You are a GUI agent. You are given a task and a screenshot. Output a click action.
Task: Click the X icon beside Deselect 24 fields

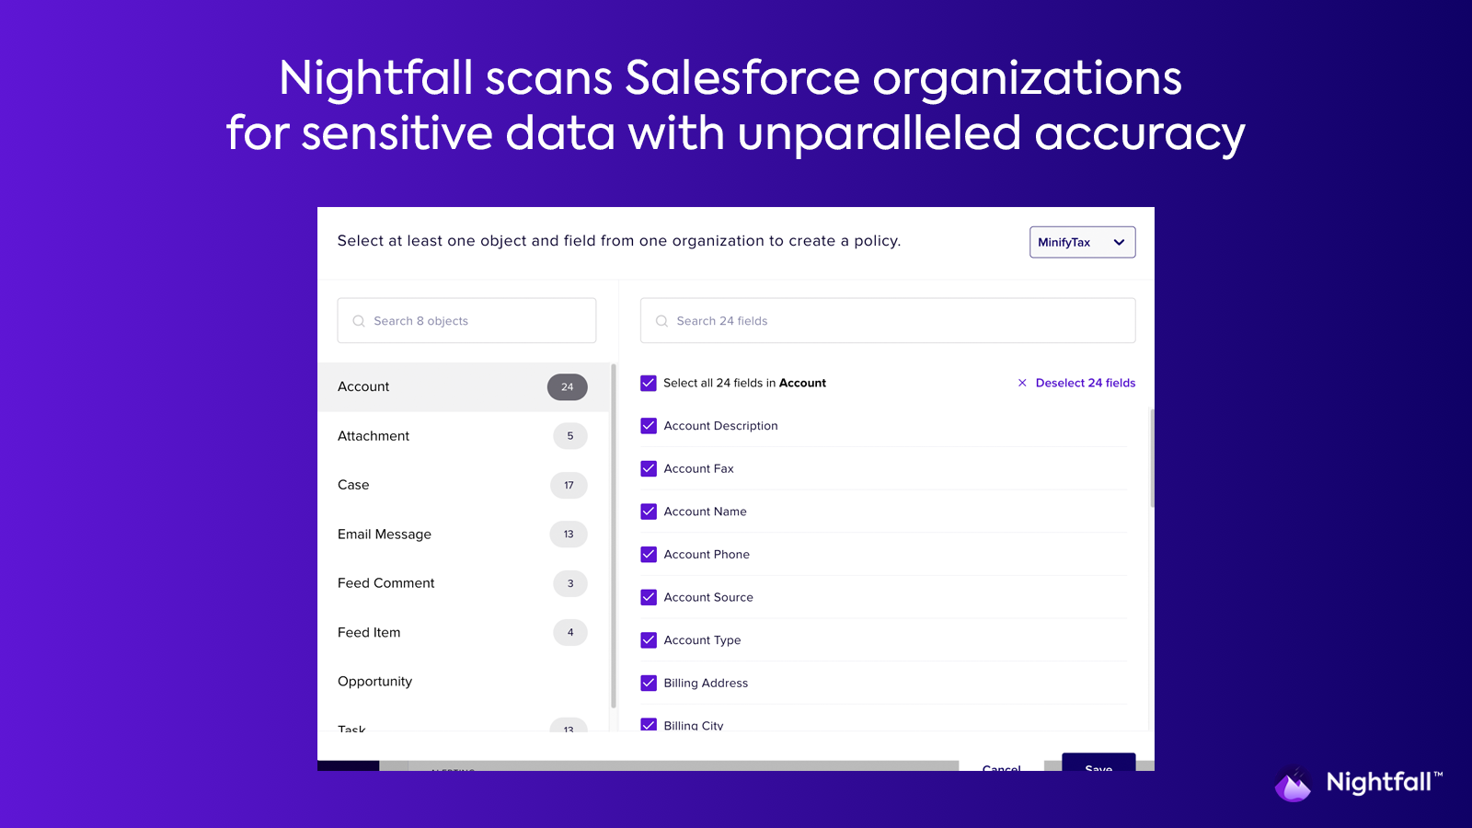click(x=1022, y=383)
